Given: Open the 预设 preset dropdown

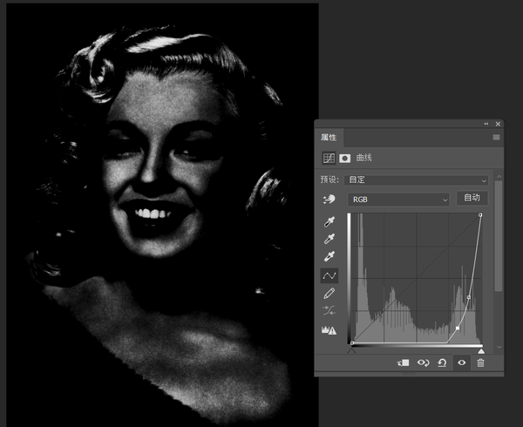Looking at the screenshot, I should (x=417, y=180).
